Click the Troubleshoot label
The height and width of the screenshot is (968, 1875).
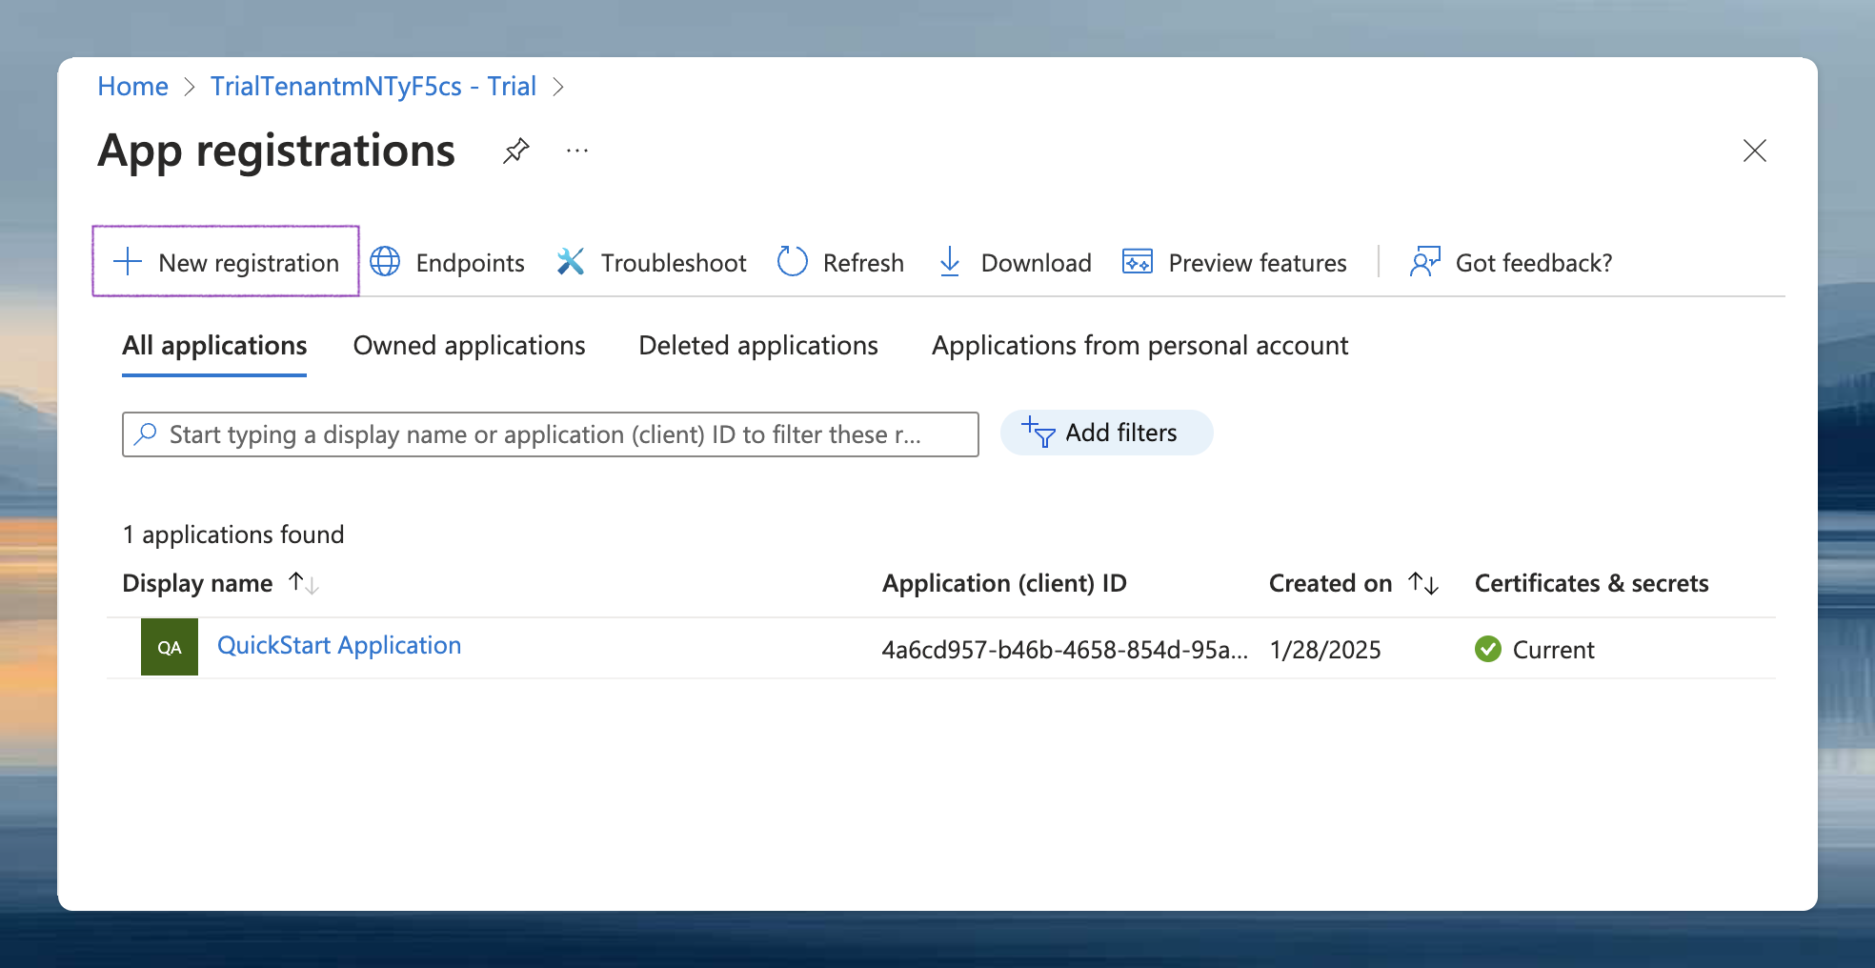click(x=674, y=263)
